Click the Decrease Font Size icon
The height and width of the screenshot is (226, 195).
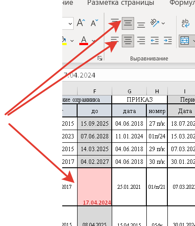(x=94, y=23)
